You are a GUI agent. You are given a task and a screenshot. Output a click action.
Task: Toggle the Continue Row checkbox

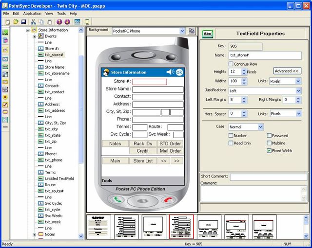231,64
